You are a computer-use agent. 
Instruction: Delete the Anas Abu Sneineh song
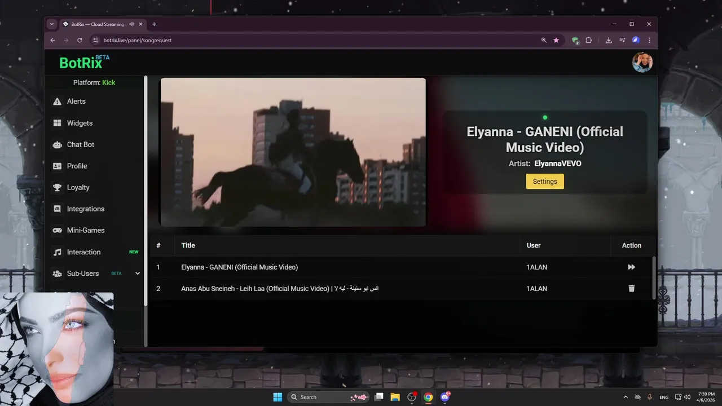(631, 289)
